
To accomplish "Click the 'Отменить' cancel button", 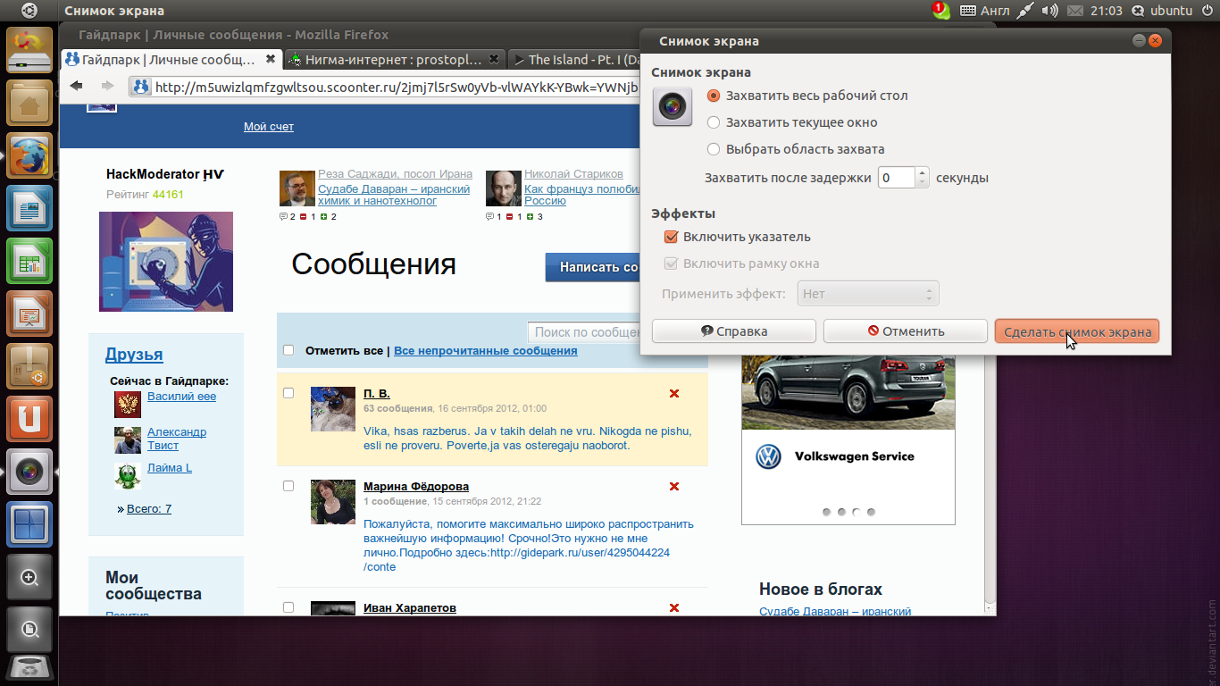I will [906, 330].
